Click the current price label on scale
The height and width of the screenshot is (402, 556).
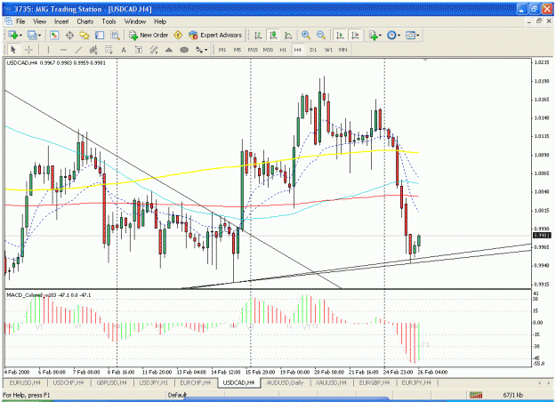tap(542, 236)
